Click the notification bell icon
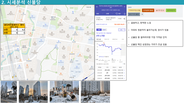 [124, 14]
